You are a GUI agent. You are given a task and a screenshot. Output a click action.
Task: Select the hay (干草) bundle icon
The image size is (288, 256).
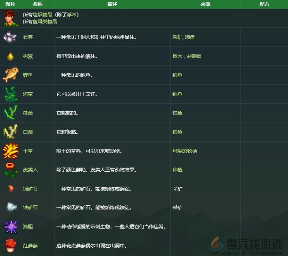tap(10, 151)
